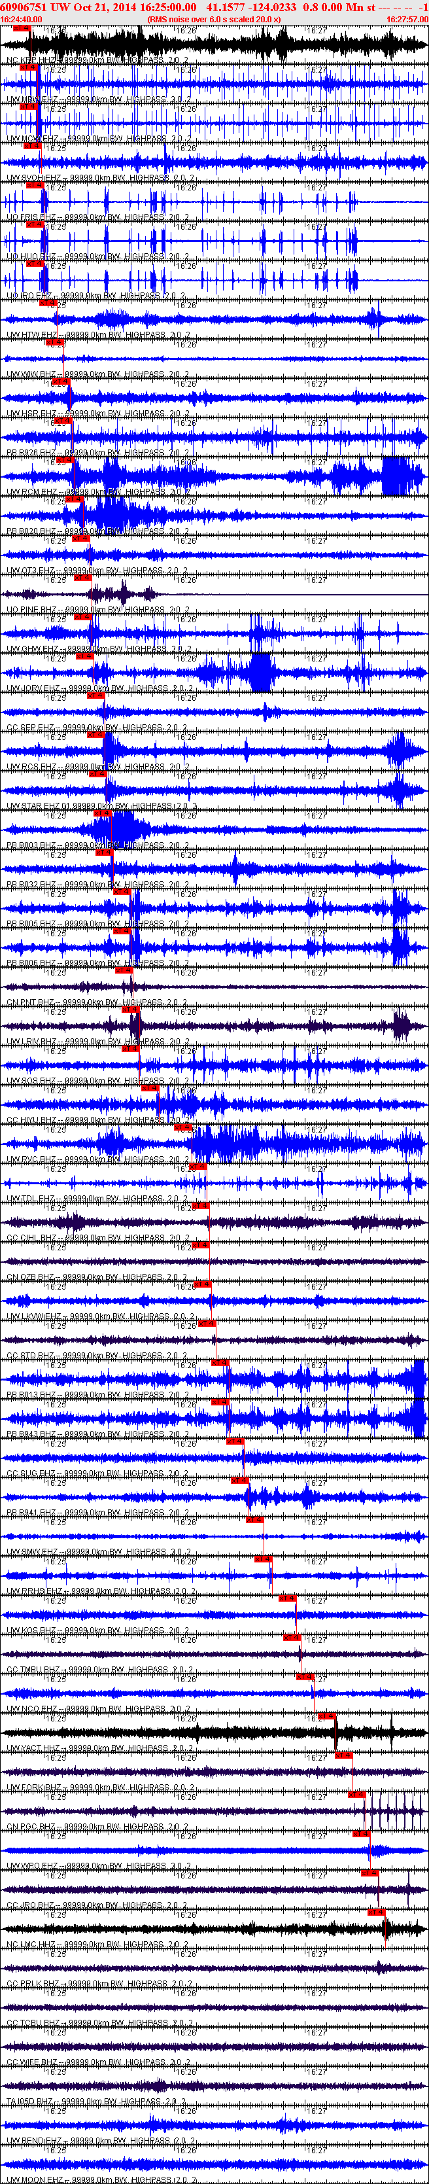Select the PB B941 EHZ station label
This screenshot has height=2184, width=429.
(98, 1513)
